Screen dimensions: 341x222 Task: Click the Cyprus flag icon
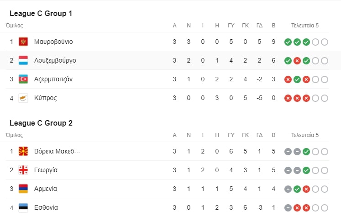click(23, 98)
